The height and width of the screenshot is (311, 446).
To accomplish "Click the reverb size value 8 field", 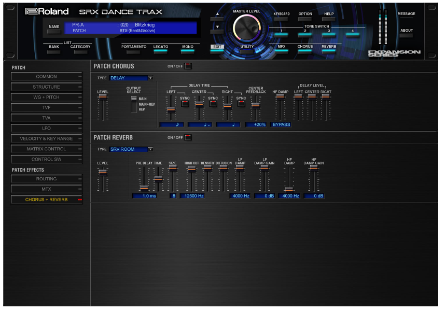I will tap(173, 196).
